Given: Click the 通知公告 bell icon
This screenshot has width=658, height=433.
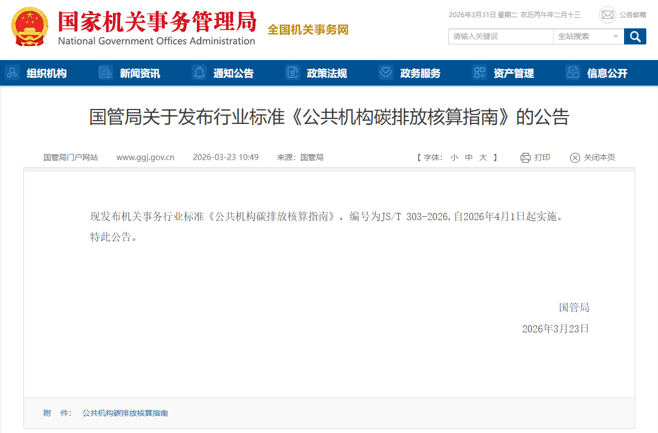Looking at the screenshot, I should click(199, 73).
